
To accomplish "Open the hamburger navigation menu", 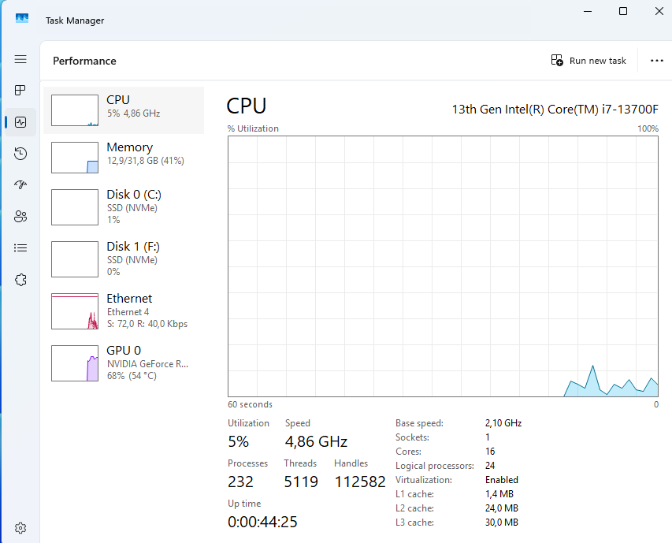I will pos(20,59).
